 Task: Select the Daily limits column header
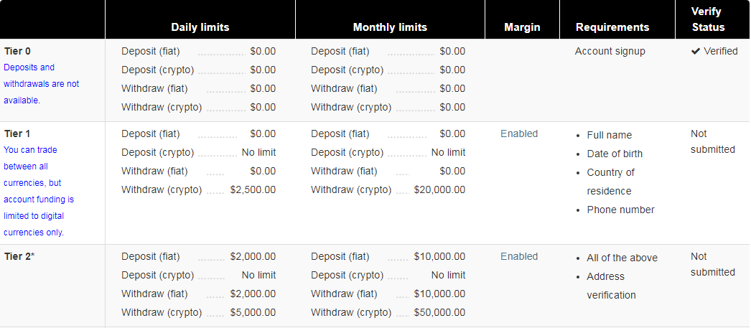click(200, 27)
